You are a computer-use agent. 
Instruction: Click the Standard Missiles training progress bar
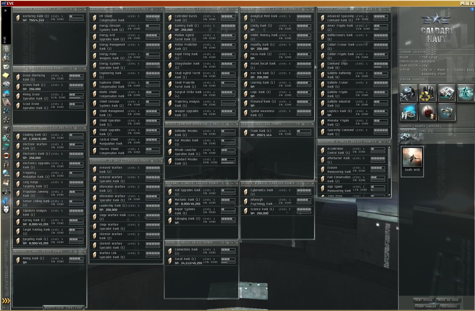[228, 162]
